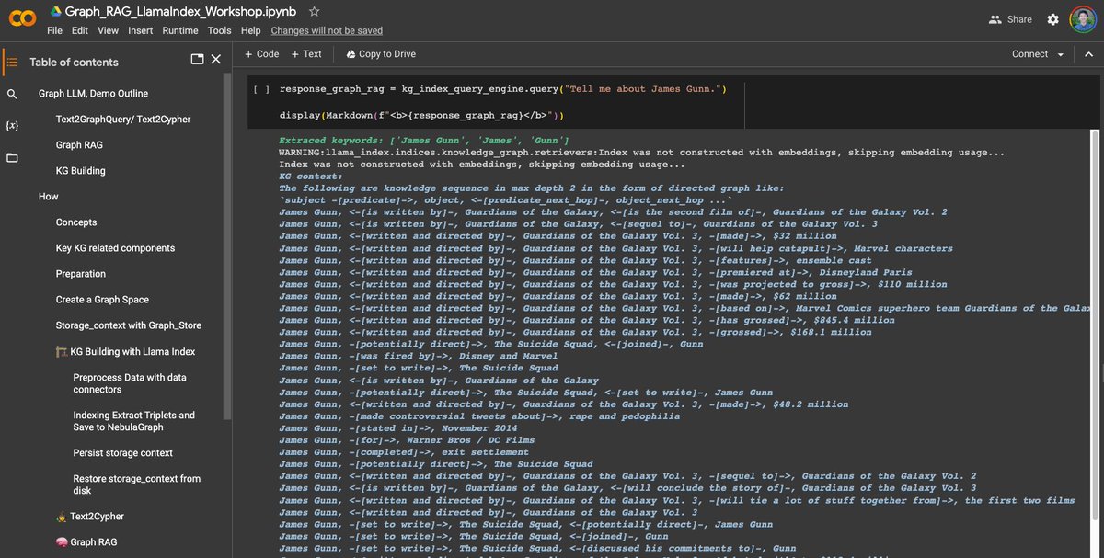The image size is (1104, 558).
Task: Pop out table of contents panel
Action: [197, 60]
